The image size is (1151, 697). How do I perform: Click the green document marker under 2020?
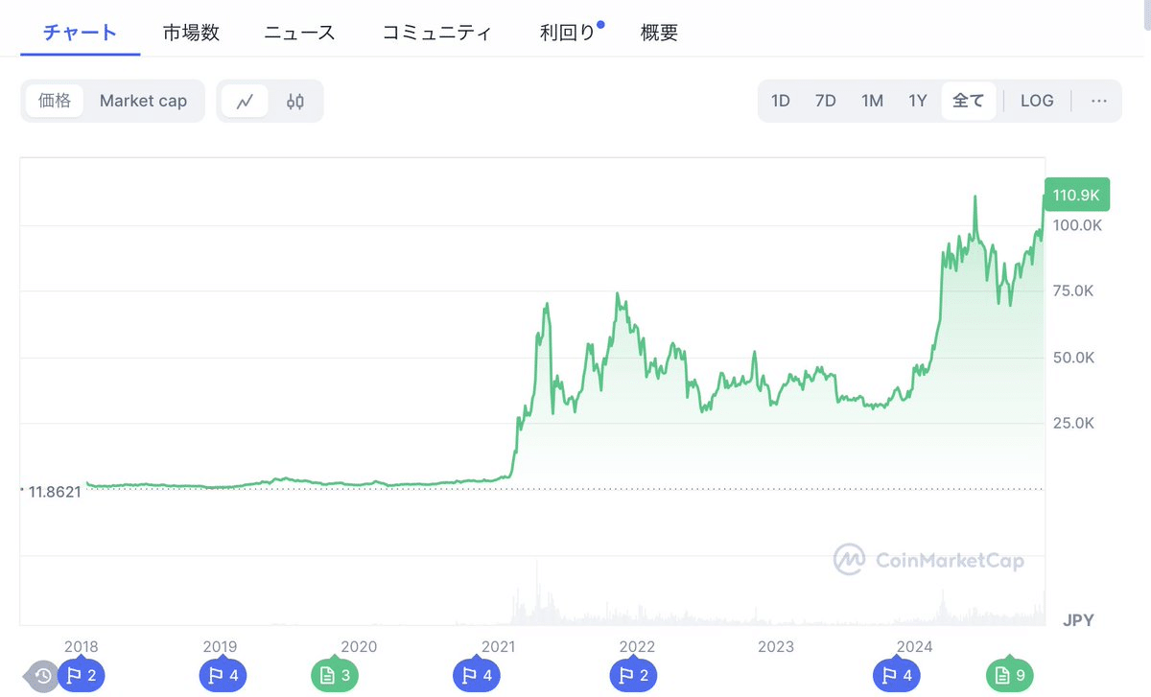point(334,676)
